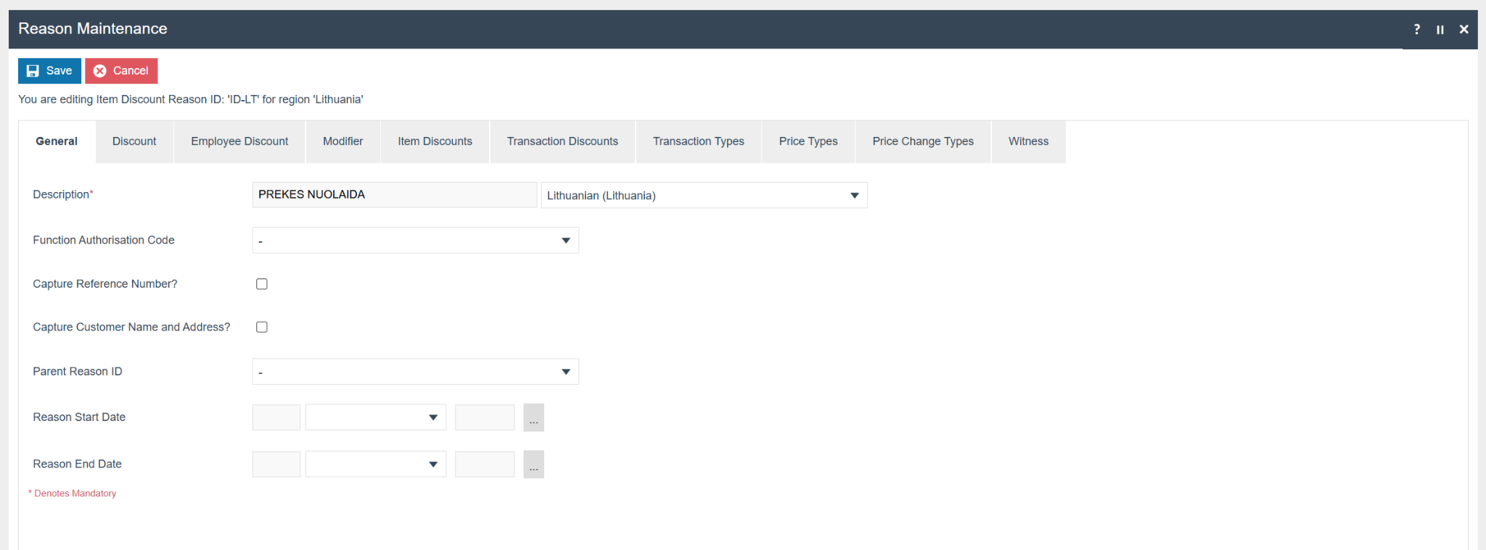Save the reason changes

coord(49,71)
